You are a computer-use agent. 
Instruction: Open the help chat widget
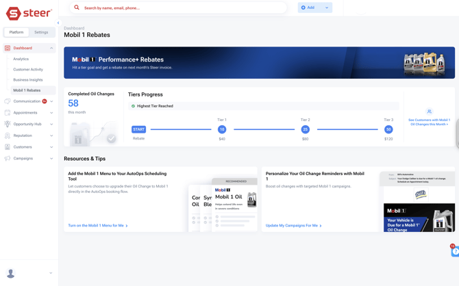[x=454, y=251]
